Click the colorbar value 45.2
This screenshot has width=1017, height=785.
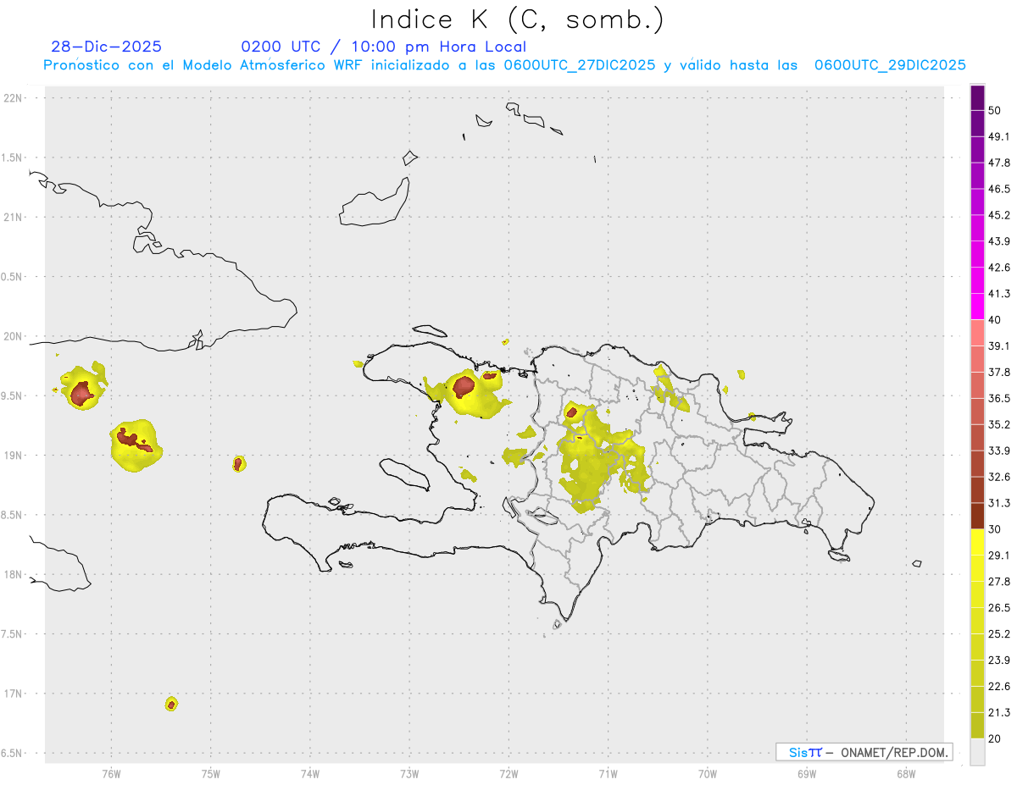[x=999, y=215]
